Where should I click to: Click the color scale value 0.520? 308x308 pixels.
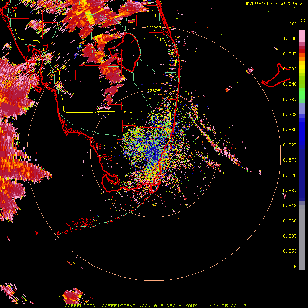(290, 176)
